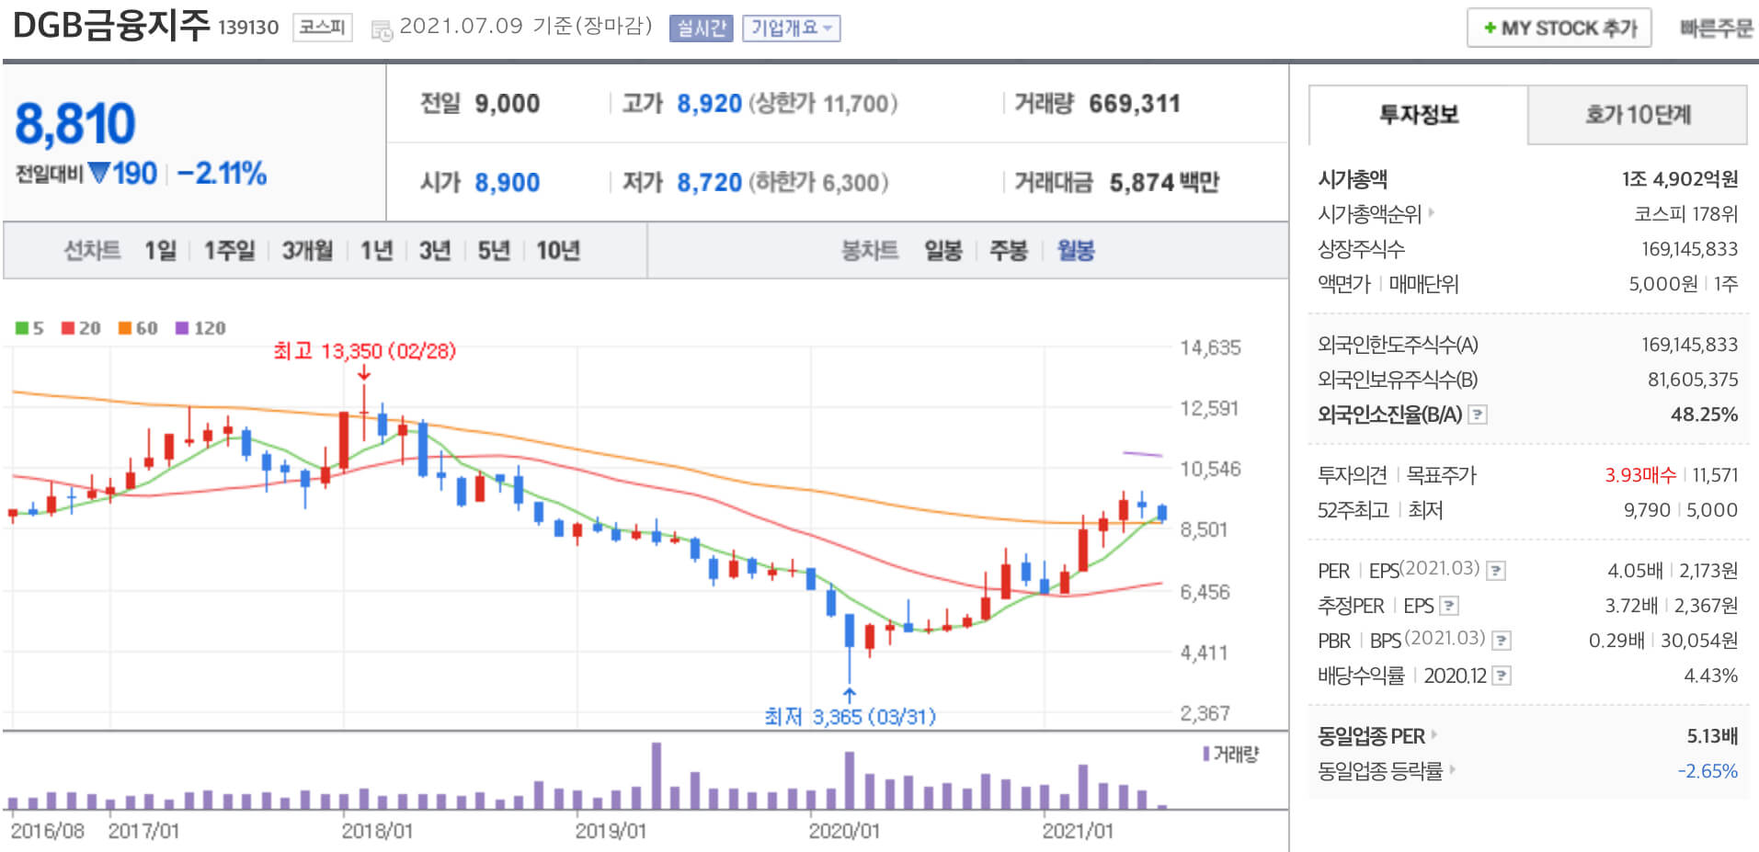Image resolution: width=1759 pixels, height=852 pixels.
Task: Click the -2.11% change rate
Action: (222, 173)
